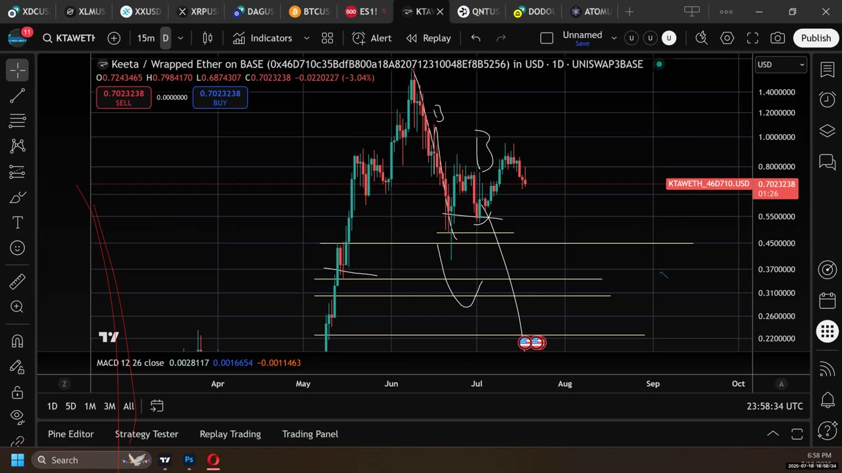Open the apps grid panel
This screenshot has width=842, height=473.
827,332
